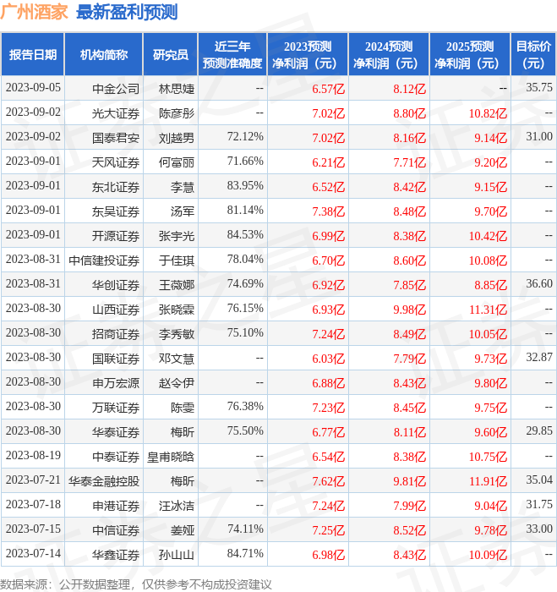Click the 32.87 target price value

click(539, 358)
